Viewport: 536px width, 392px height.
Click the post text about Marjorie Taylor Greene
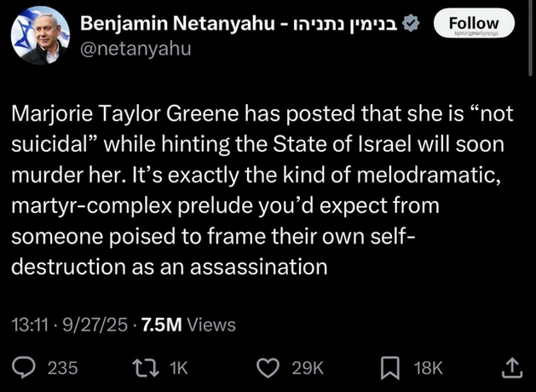click(262, 190)
